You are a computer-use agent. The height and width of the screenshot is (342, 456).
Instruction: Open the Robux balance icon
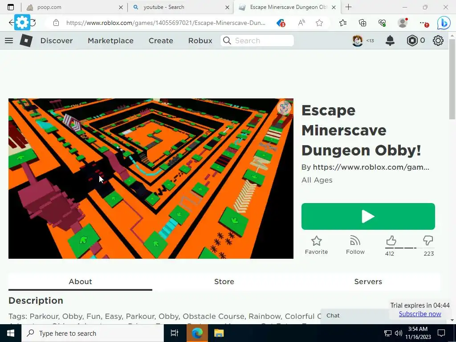pos(412,41)
